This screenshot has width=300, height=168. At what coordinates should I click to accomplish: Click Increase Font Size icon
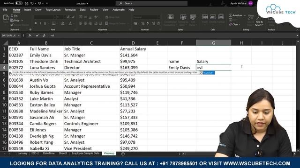[68, 17]
